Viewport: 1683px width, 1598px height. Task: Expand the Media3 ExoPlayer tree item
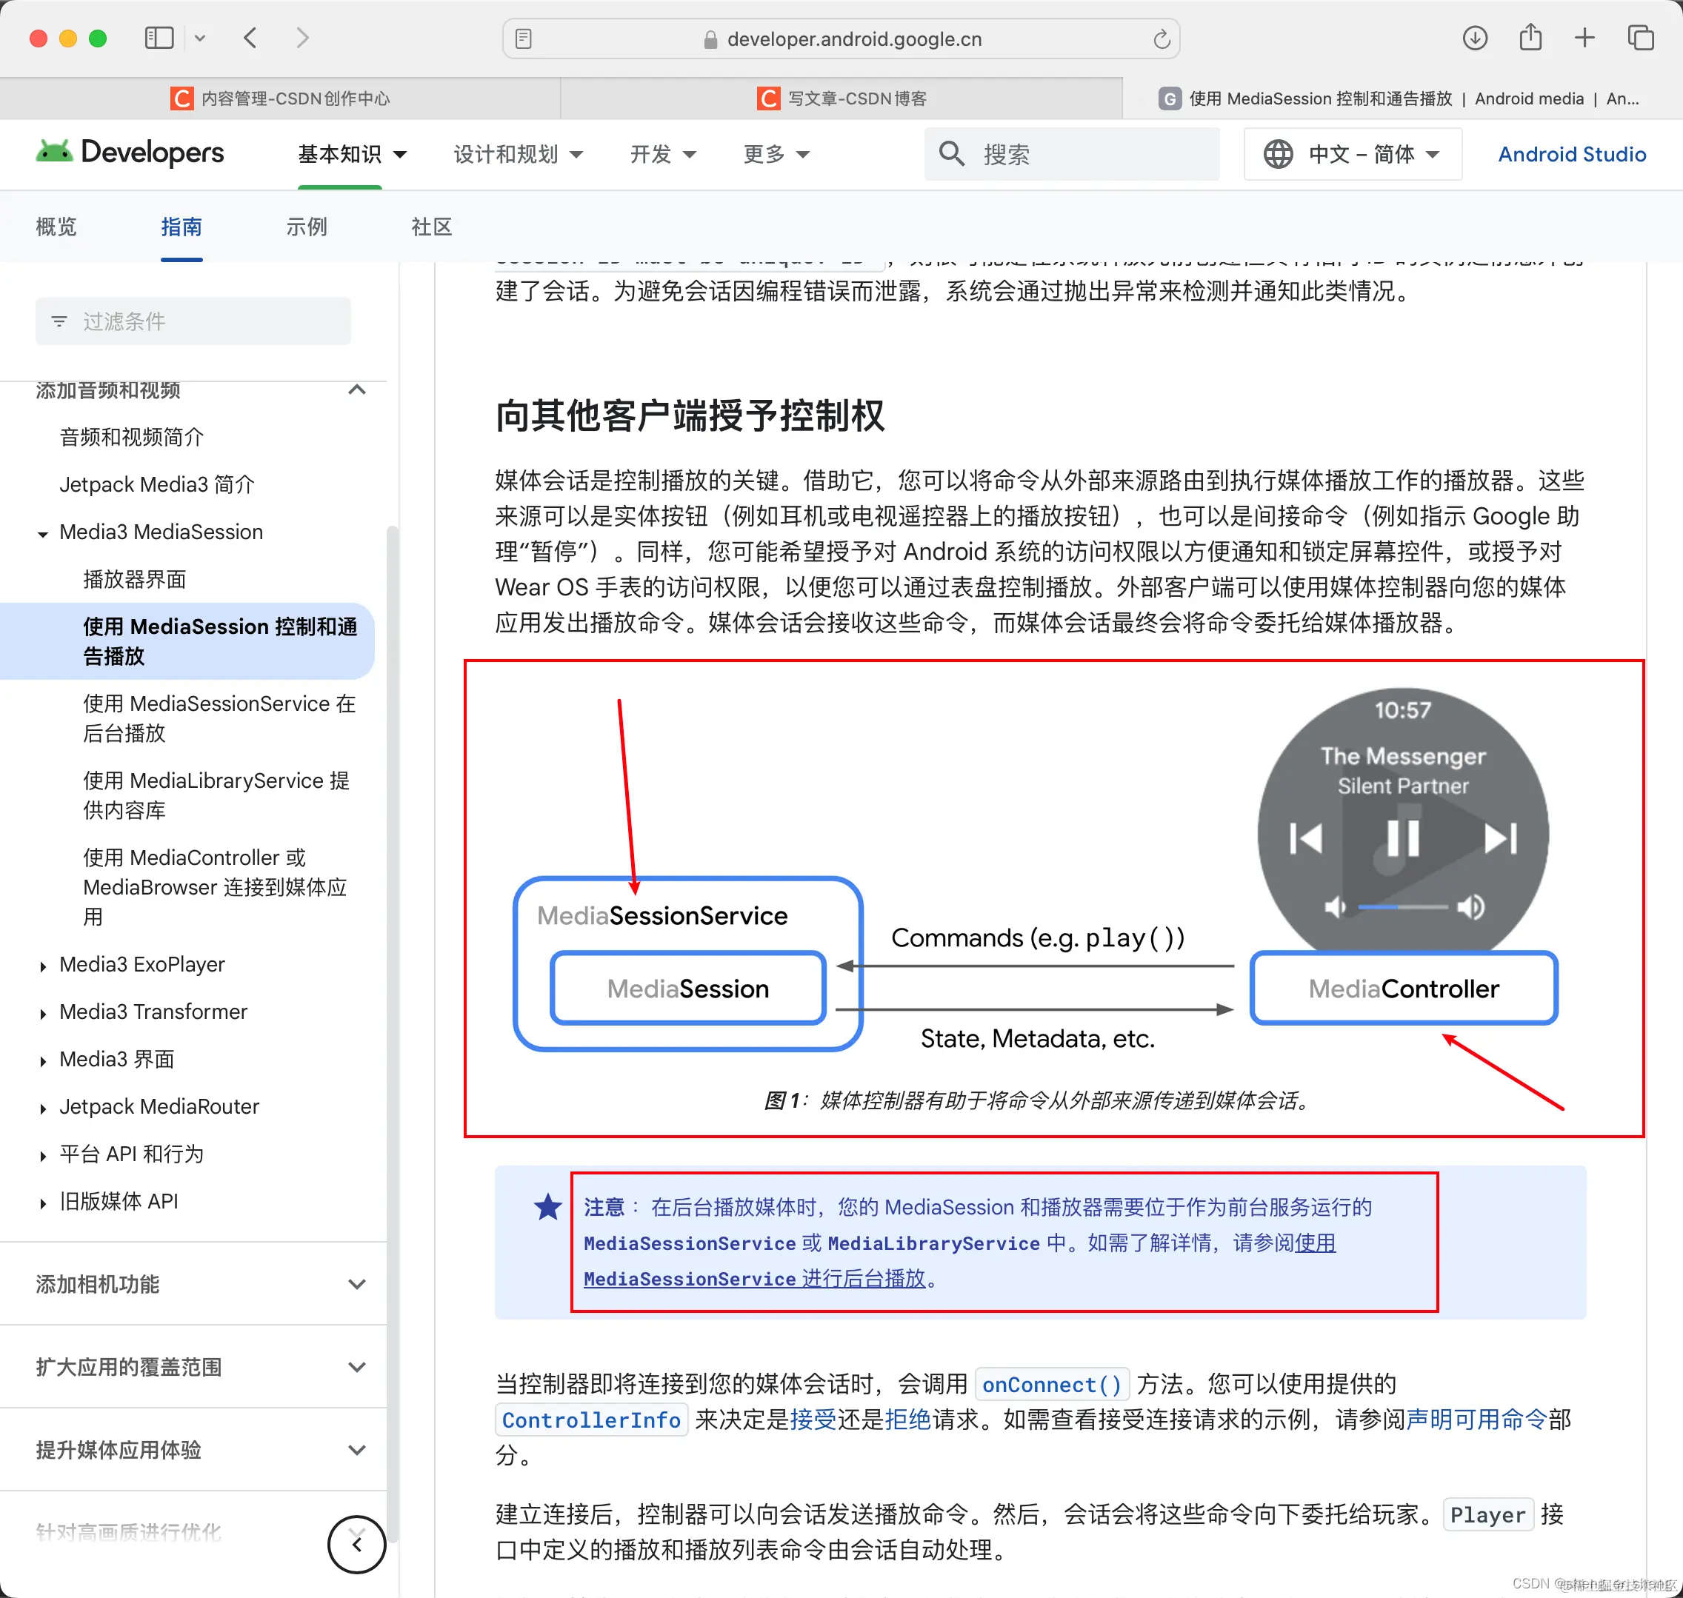(x=43, y=966)
